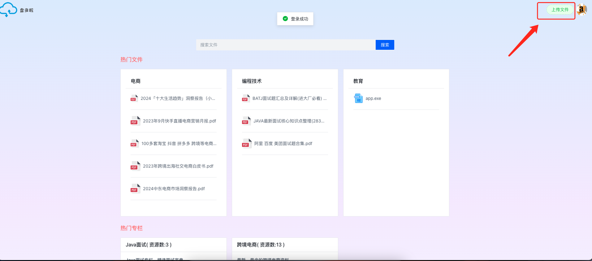Click PDF icon of 2024中东电商市场洞察报告
Screen dimensions: 592x261
(x=136, y=189)
